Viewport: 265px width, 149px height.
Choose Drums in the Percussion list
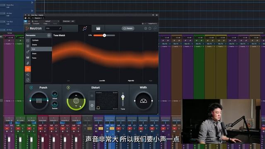coord(41,45)
